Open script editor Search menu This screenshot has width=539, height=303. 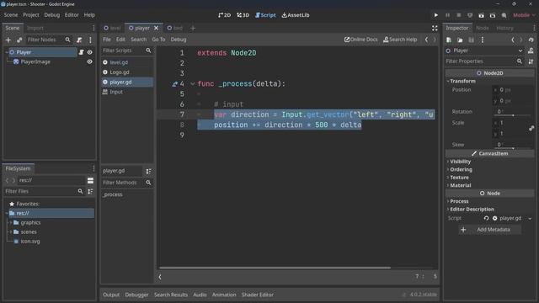138,40
